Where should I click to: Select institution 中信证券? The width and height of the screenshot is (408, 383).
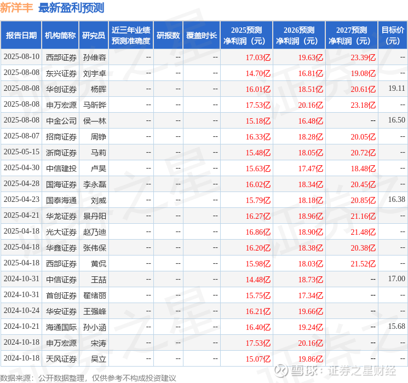point(61,280)
